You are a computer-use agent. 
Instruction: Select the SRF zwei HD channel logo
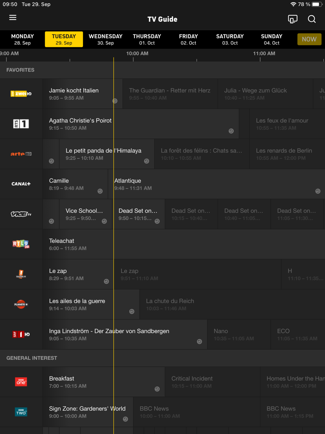click(21, 94)
